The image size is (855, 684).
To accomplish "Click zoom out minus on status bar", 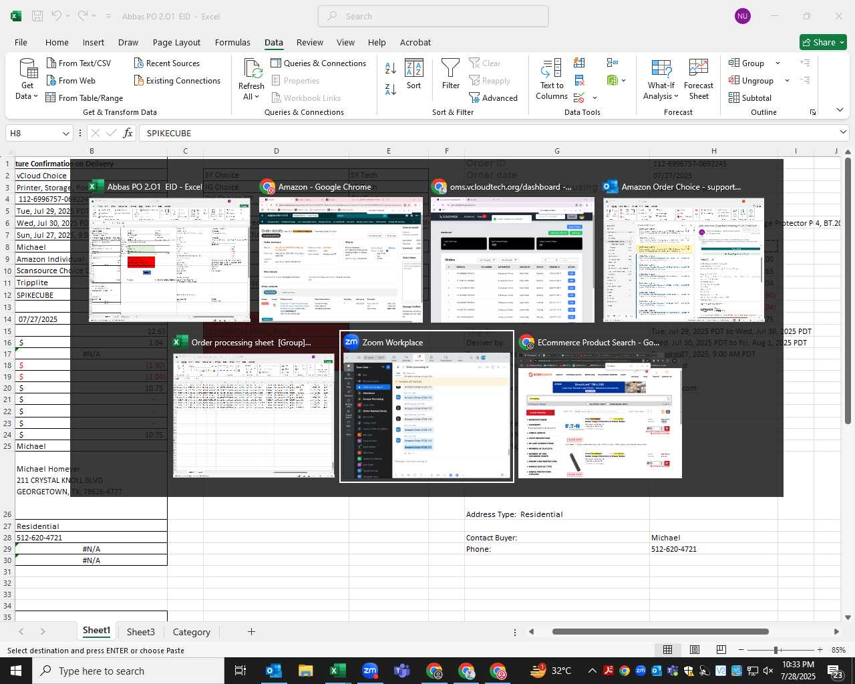I will (x=741, y=650).
